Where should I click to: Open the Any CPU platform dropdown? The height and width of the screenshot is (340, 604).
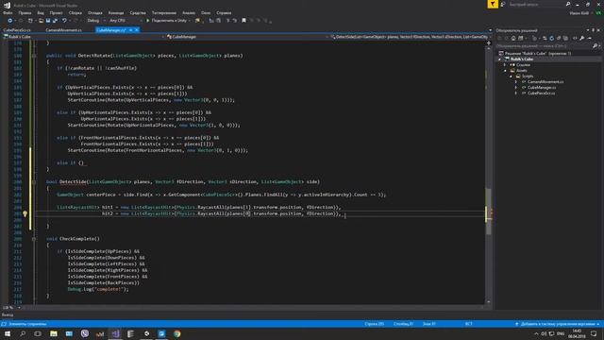(126, 21)
